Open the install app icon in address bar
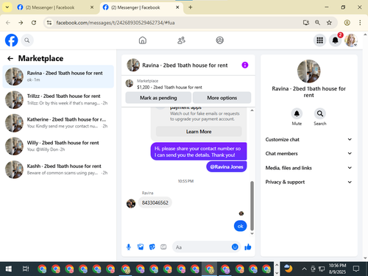The image size is (368, 276). pos(305,23)
